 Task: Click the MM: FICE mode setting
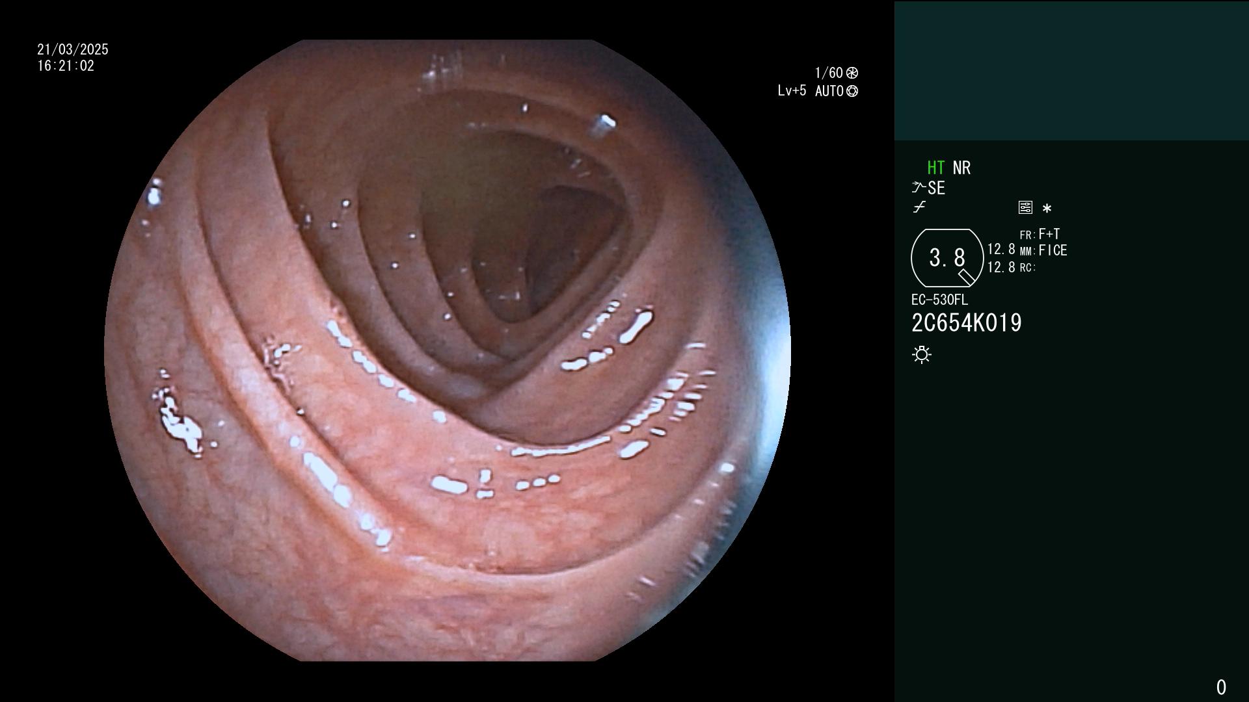click(1043, 250)
